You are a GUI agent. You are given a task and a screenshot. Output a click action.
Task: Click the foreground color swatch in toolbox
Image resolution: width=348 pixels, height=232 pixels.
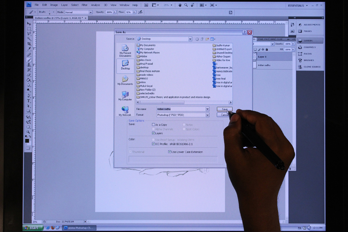click(27, 140)
